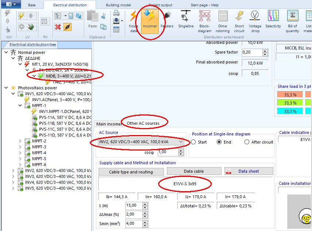
Task: Open the Feeders tool
Action: 167,21
